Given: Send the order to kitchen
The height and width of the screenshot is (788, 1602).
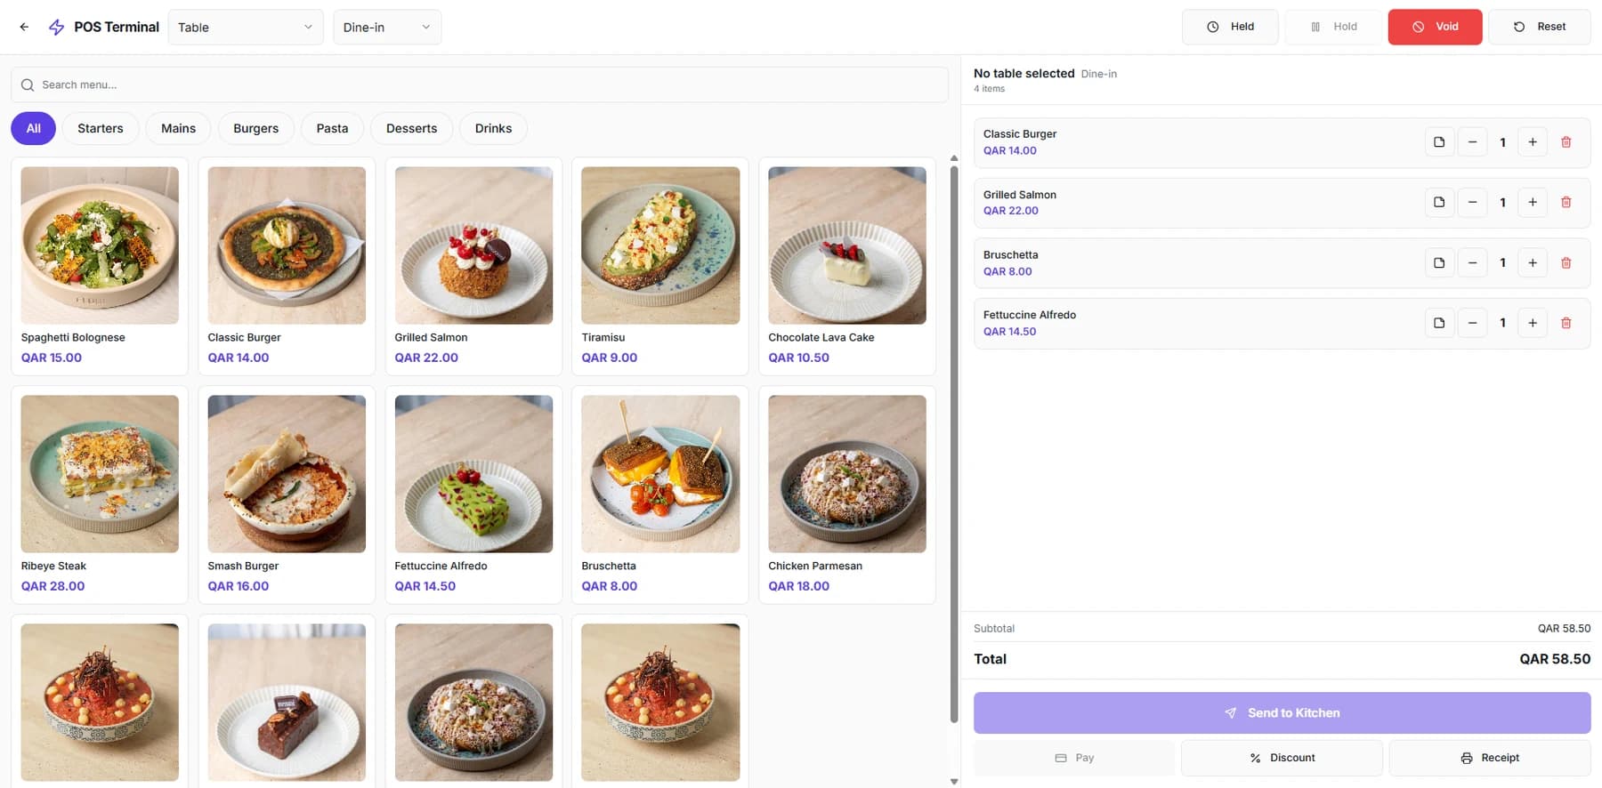Looking at the screenshot, I should [1282, 713].
